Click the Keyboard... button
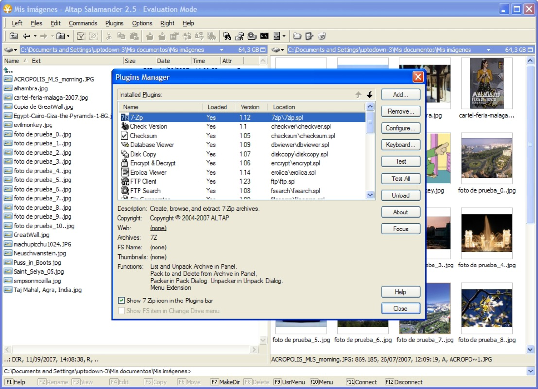 coord(400,145)
